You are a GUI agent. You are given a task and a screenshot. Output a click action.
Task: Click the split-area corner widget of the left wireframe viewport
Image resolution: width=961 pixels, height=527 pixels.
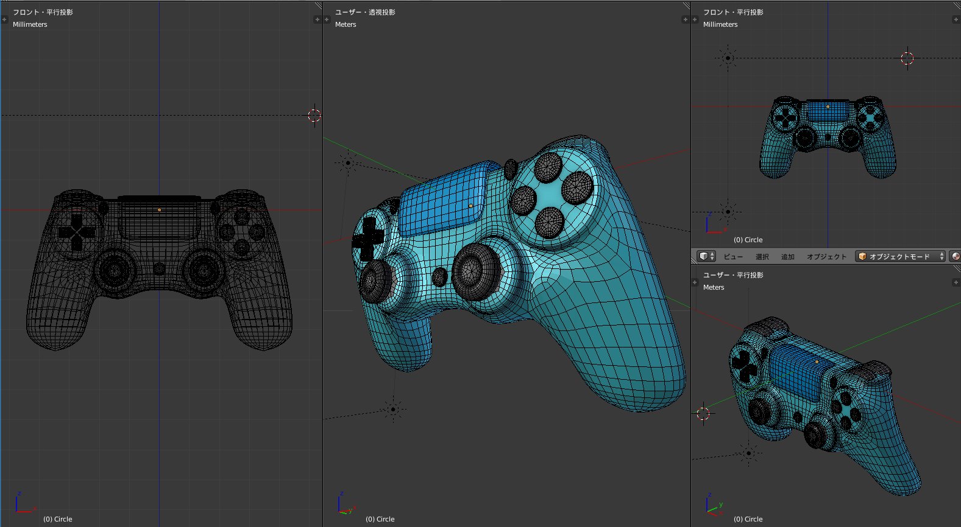click(318, 5)
